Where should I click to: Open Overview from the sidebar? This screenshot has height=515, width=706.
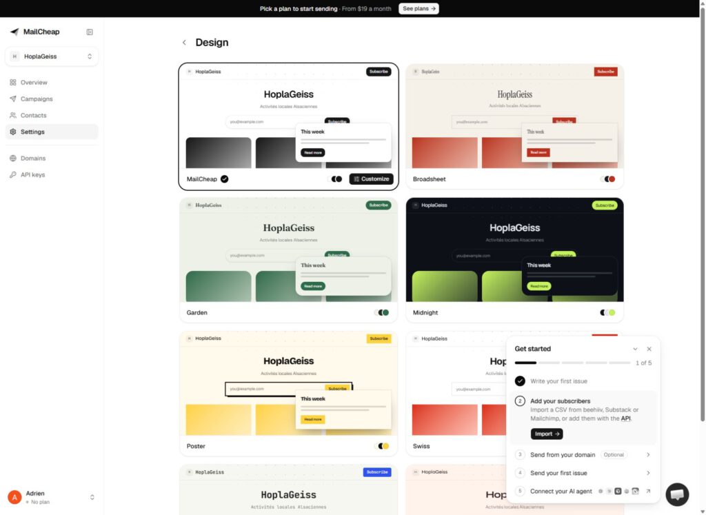[x=51, y=82]
